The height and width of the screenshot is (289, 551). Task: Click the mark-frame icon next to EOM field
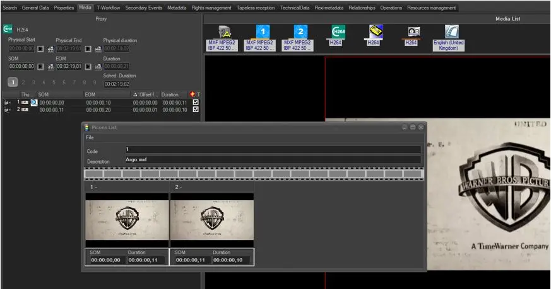tap(98, 66)
